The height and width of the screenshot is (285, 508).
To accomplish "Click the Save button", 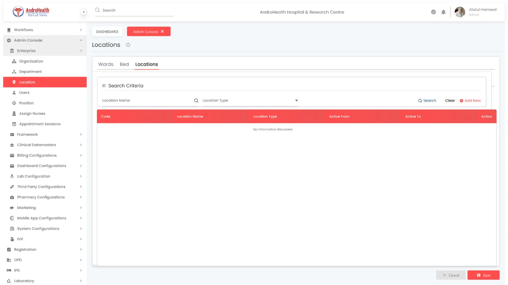I will pyautogui.click(x=483, y=275).
